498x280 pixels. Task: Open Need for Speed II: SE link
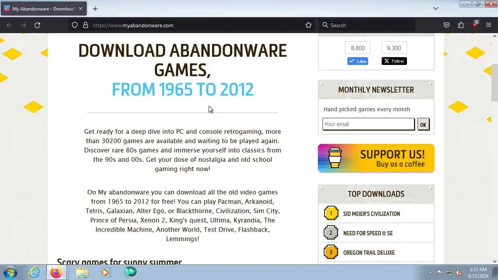click(368, 233)
